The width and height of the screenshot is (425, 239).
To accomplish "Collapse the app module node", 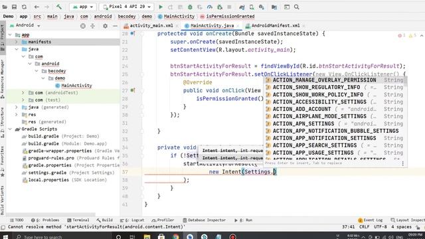I will [10, 35].
